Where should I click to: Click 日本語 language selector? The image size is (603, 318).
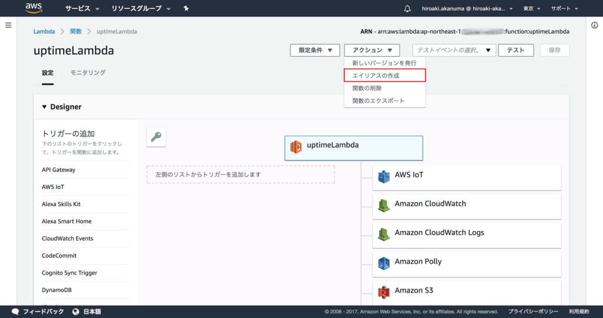click(x=92, y=312)
